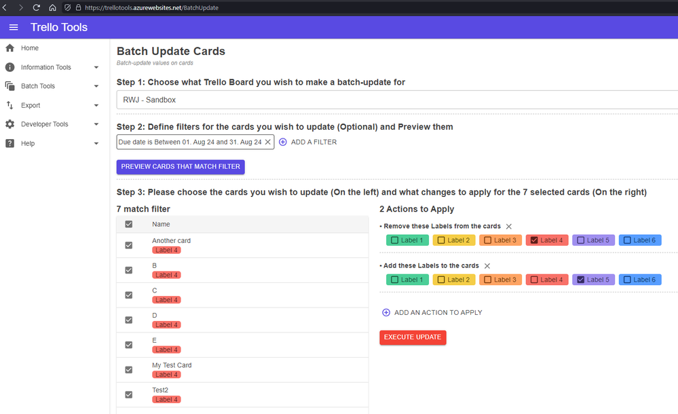The width and height of the screenshot is (678, 414).
Task: Click the Home house icon in sidebar
Action: pos(10,48)
